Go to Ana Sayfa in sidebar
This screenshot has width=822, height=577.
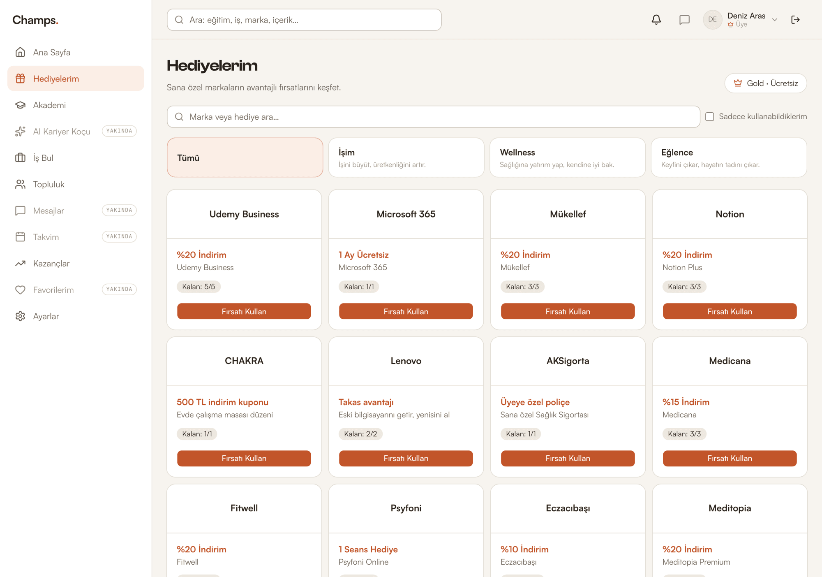point(76,52)
